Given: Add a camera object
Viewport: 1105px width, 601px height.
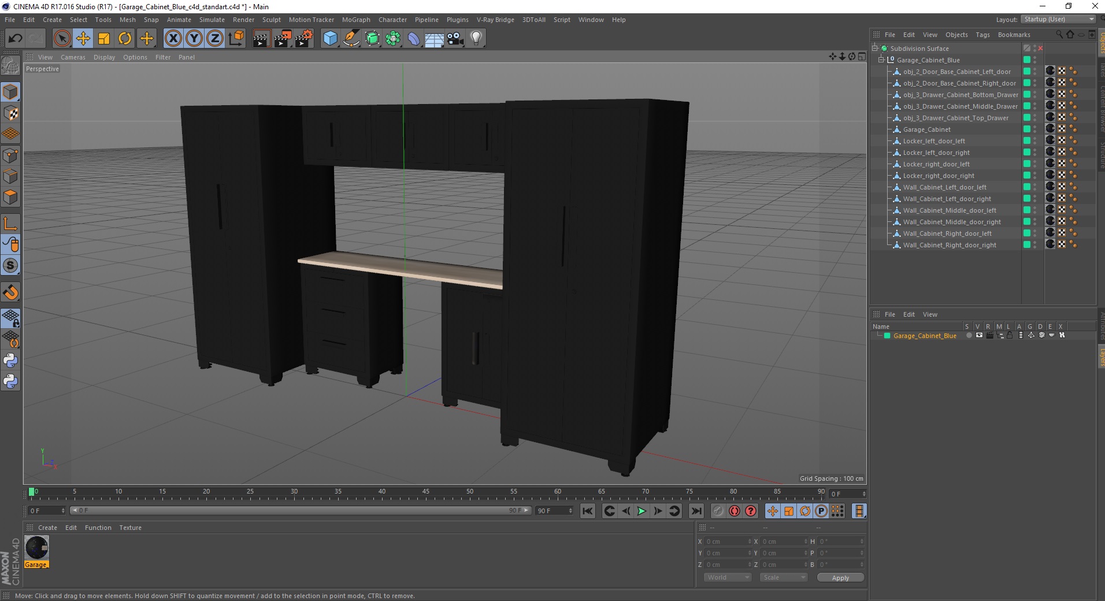Looking at the screenshot, I should pos(455,39).
